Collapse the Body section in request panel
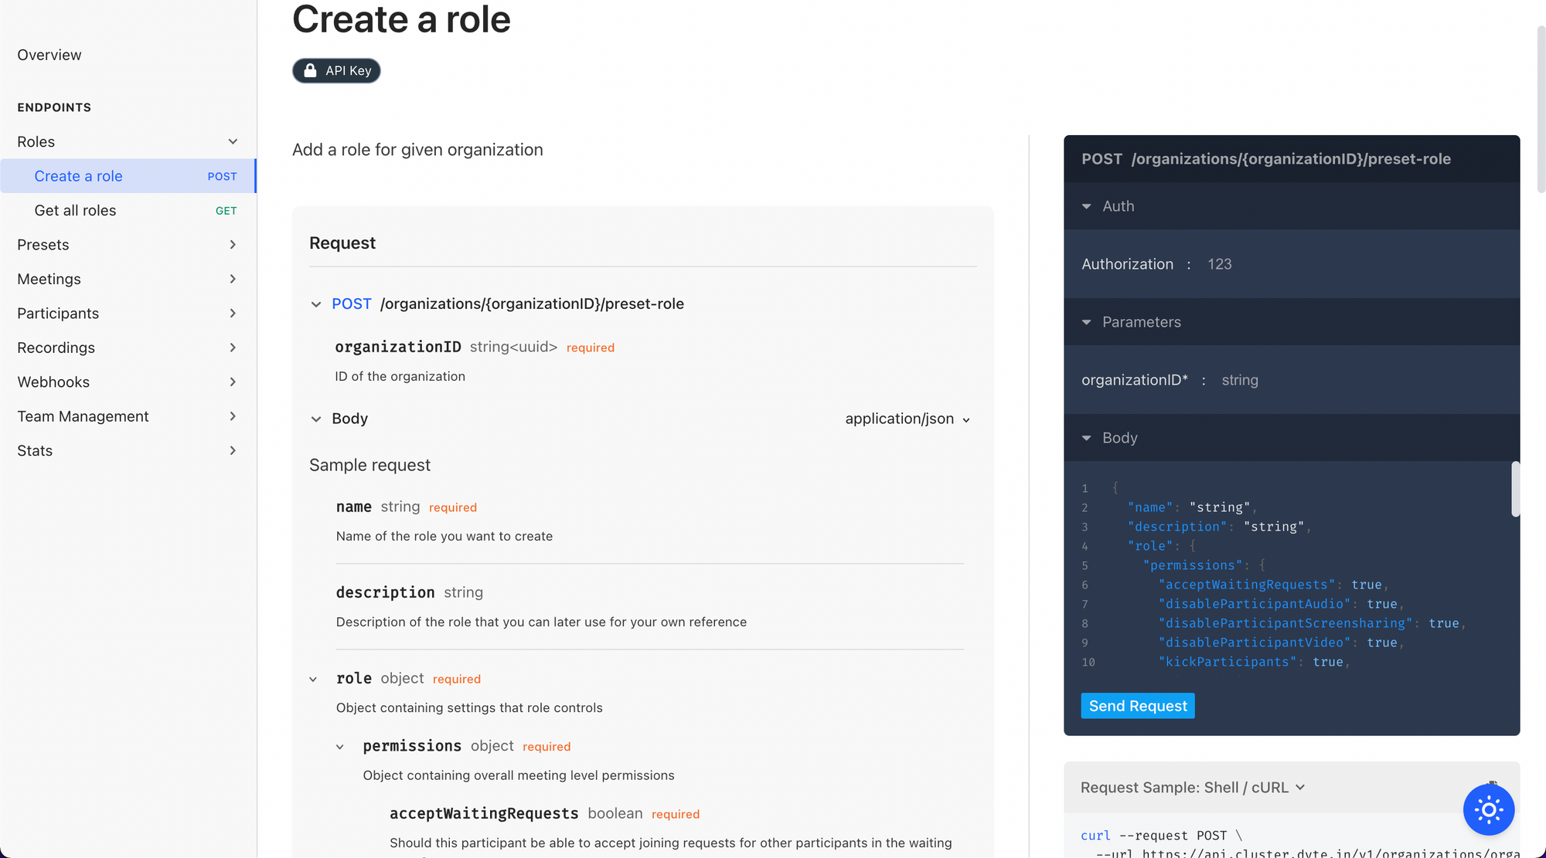Screen dimensions: 1546x858 pyautogui.click(x=315, y=419)
